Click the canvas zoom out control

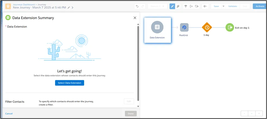click(x=244, y=114)
